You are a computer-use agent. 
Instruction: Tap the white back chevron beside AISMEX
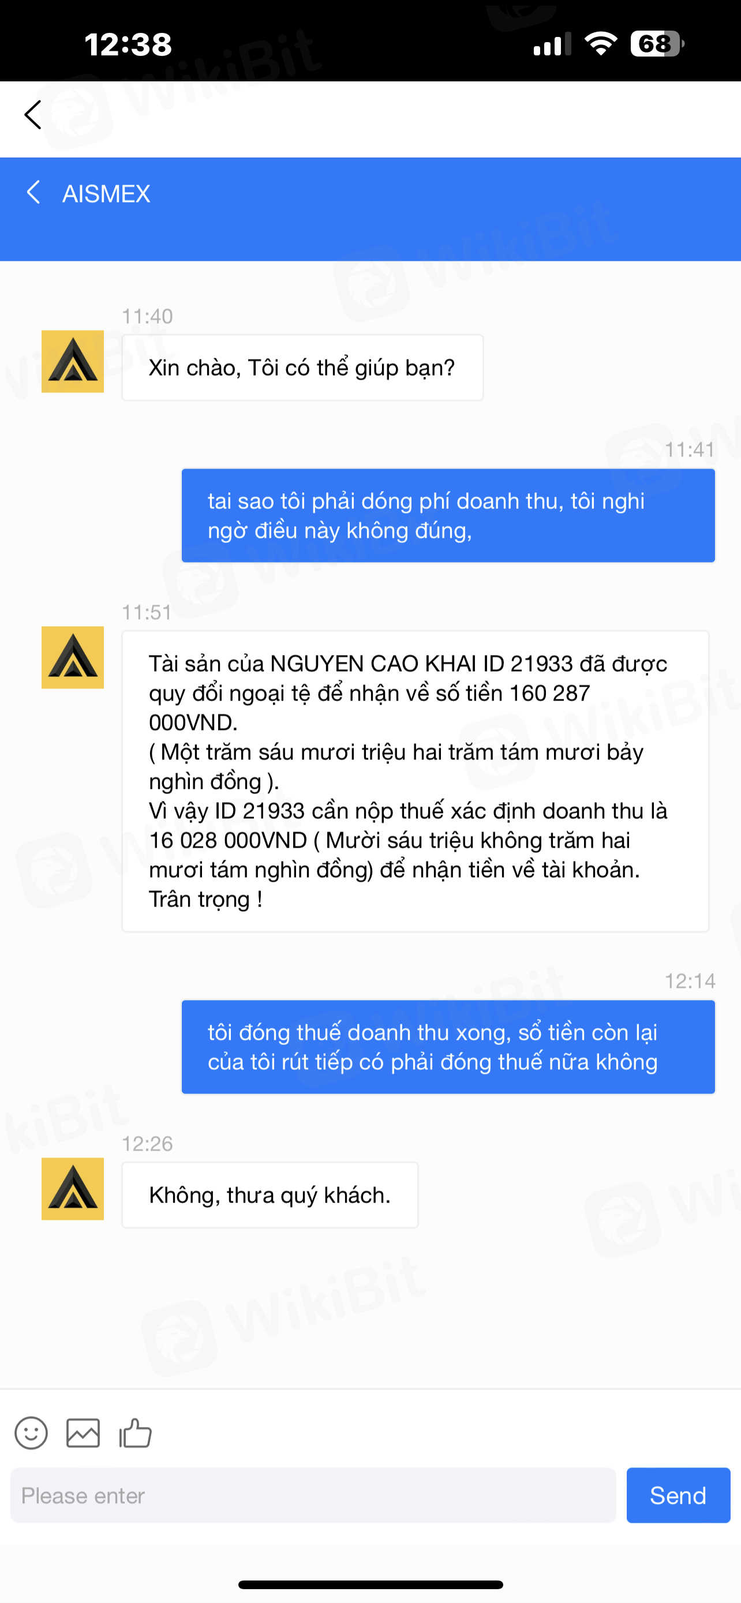point(33,192)
